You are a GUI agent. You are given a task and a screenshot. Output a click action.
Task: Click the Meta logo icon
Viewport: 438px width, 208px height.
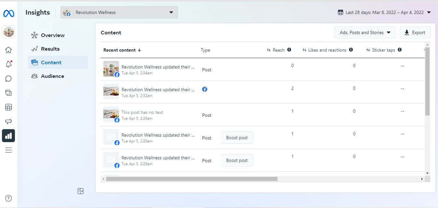point(8,14)
